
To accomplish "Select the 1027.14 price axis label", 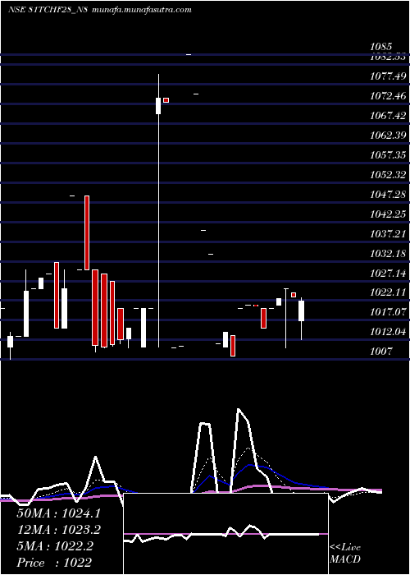I will (x=388, y=273).
